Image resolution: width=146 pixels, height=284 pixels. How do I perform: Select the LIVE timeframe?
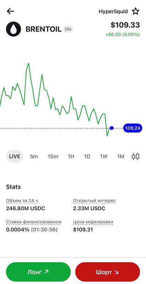point(15,156)
